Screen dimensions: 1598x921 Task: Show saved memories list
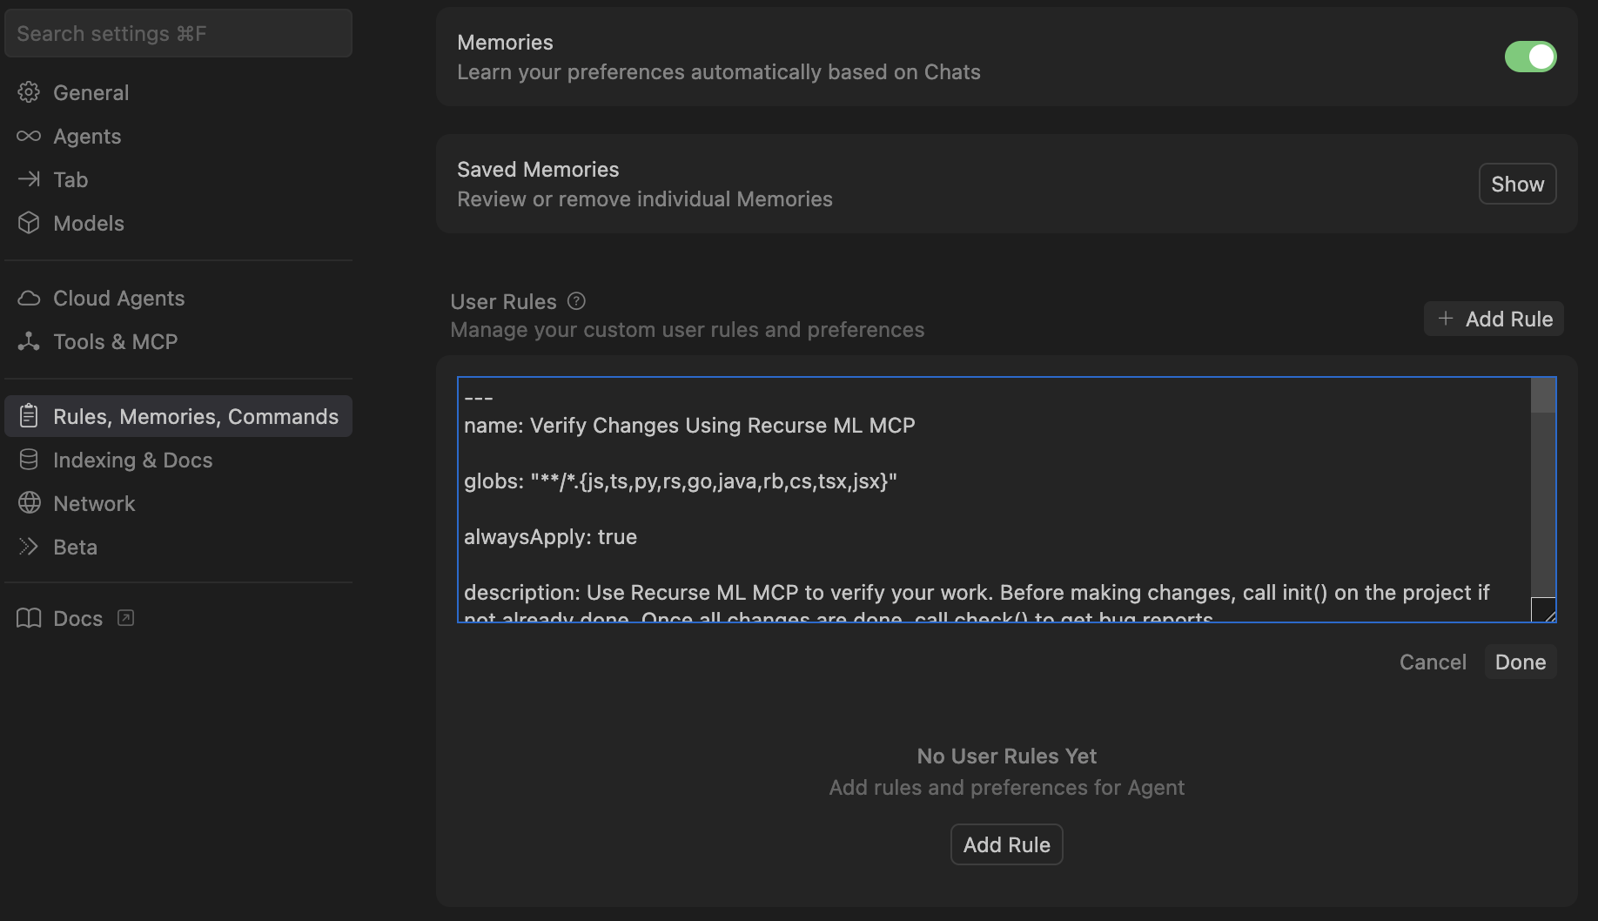(1517, 184)
